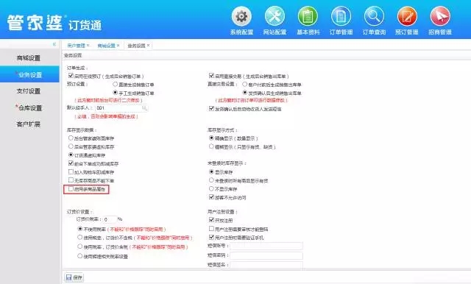Click search icon in 默认经手人 field
The image size is (471, 284).
click(x=144, y=108)
